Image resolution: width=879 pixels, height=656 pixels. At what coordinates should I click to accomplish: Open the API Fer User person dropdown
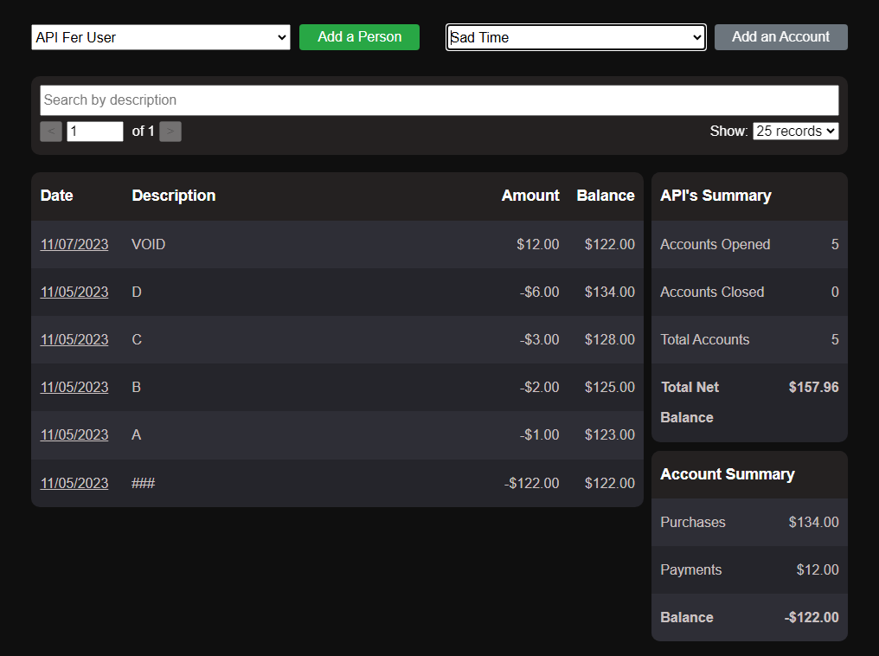[x=161, y=37]
